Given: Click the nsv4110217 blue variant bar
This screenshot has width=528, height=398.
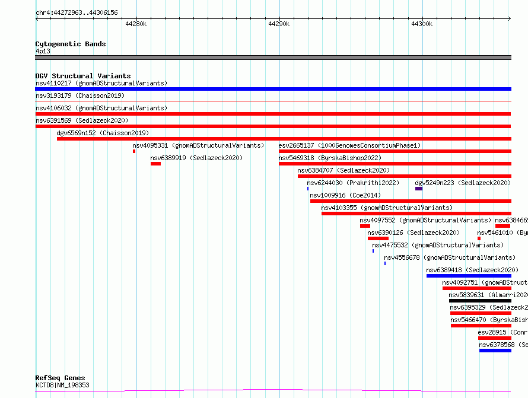Looking at the screenshot, I should click(273, 89).
